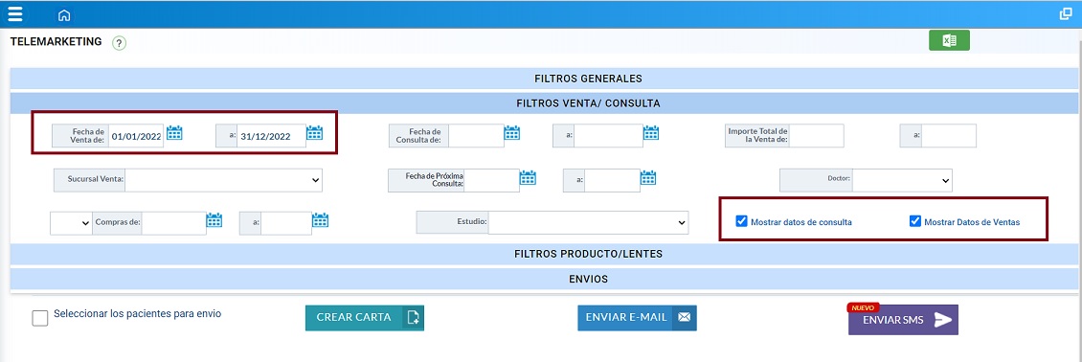Open the Estudio dropdown

coord(588,222)
